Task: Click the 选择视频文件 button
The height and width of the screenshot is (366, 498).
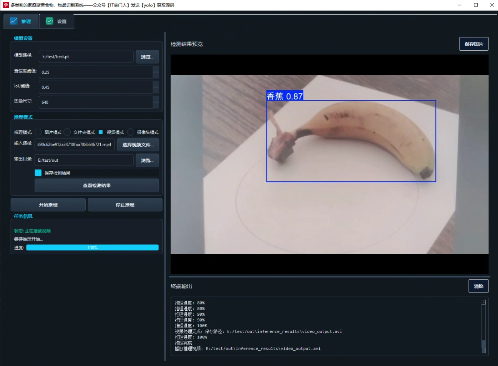Action: [138, 145]
